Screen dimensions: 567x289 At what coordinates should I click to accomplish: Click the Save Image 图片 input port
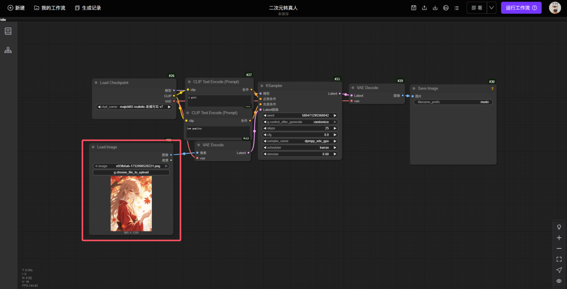point(412,96)
